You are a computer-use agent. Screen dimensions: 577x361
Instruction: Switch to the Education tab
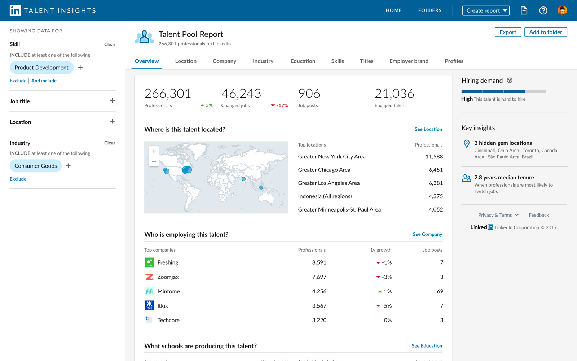pos(303,61)
